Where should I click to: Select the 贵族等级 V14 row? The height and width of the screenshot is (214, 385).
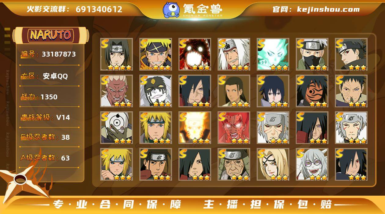pos(45,117)
